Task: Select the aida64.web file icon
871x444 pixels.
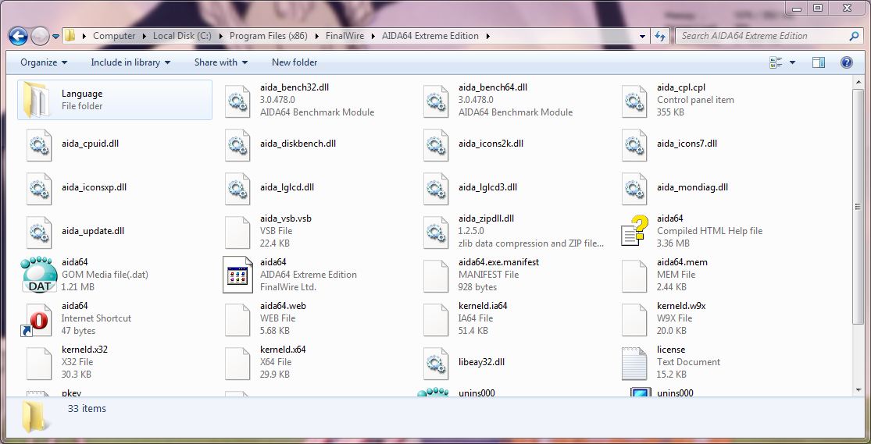Action: [237, 320]
